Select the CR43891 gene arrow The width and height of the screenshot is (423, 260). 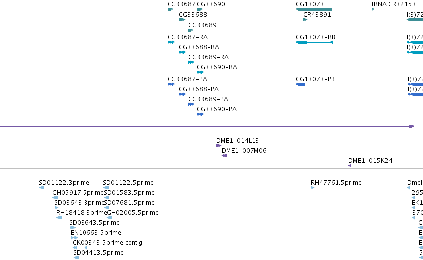point(305,20)
